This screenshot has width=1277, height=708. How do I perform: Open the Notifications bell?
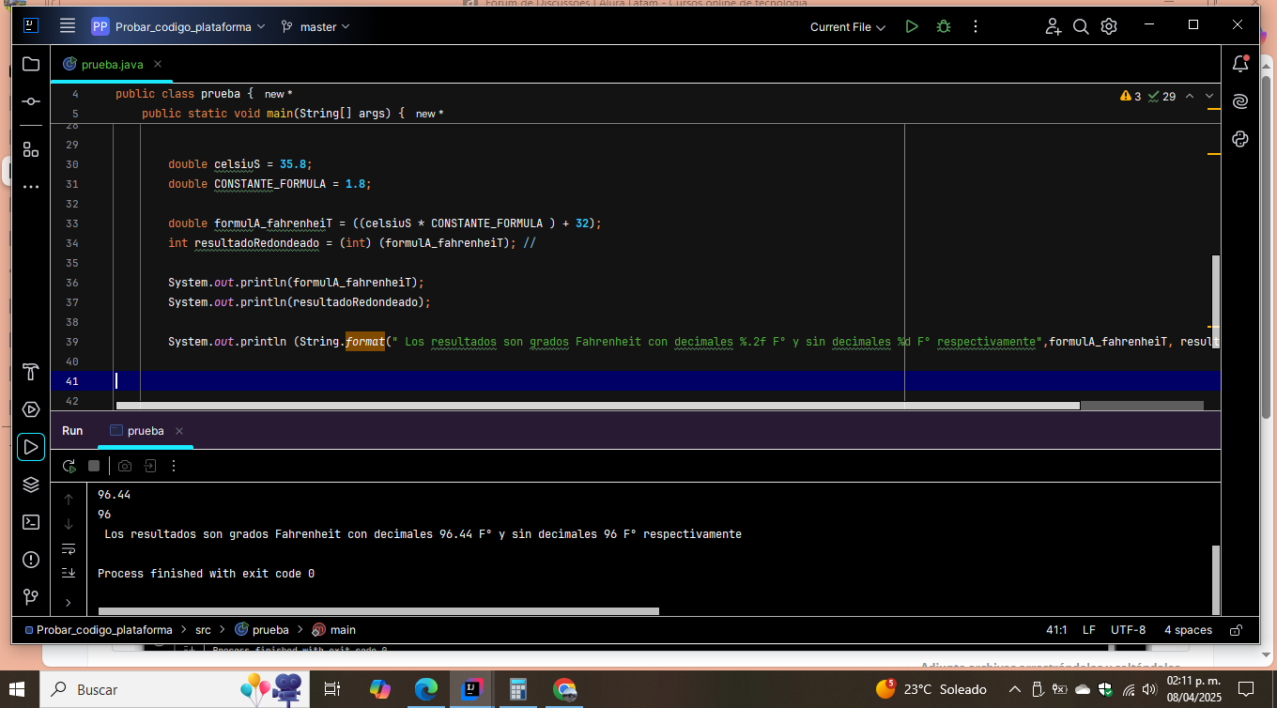[1240, 64]
